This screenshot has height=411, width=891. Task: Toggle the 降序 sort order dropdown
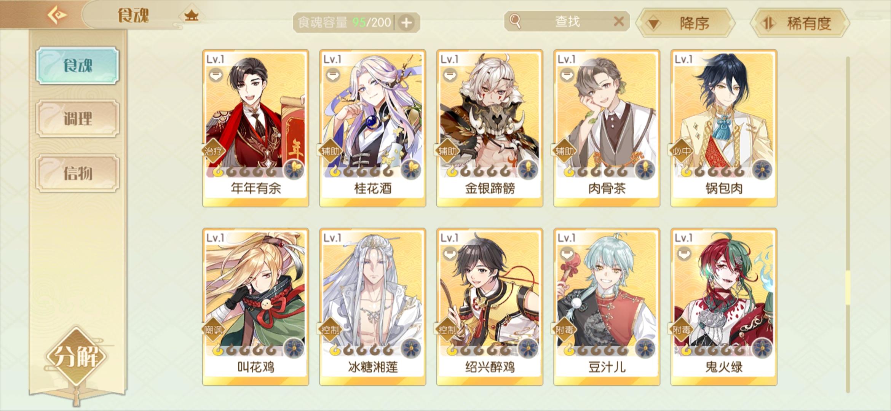click(686, 23)
